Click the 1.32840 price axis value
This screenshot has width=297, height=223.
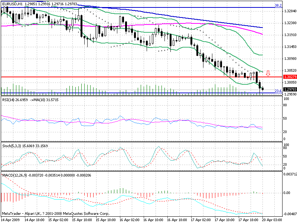tap(290, 11)
